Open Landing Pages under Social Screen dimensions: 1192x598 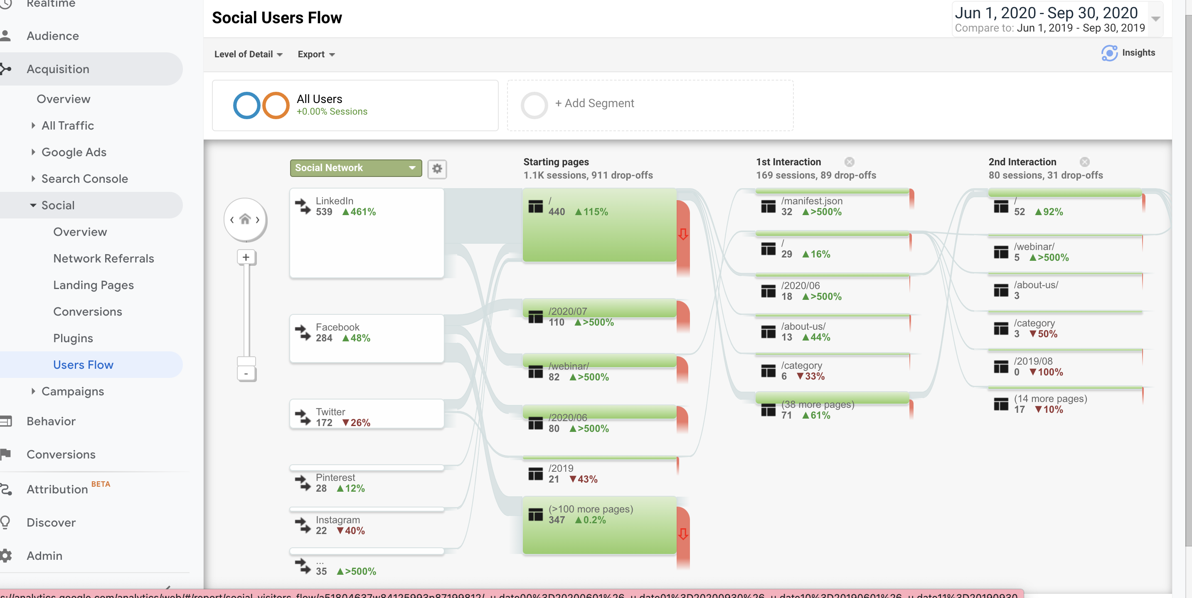[x=94, y=285]
